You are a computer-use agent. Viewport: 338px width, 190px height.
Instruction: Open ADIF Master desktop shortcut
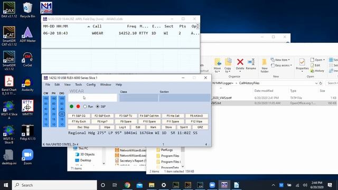point(27,34)
